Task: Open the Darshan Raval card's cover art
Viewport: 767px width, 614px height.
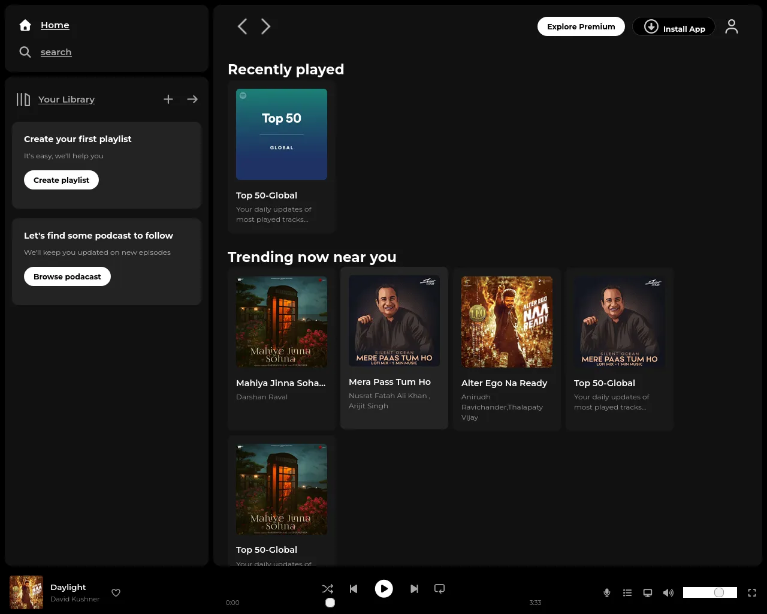Action: tap(282, 322)
